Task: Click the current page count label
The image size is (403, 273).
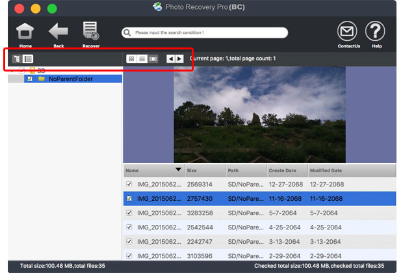Action: click(233, 58)
